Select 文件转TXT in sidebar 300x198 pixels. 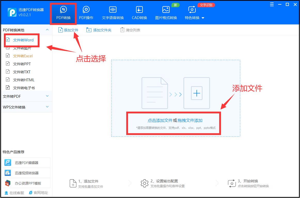click(x=22, y=72)
